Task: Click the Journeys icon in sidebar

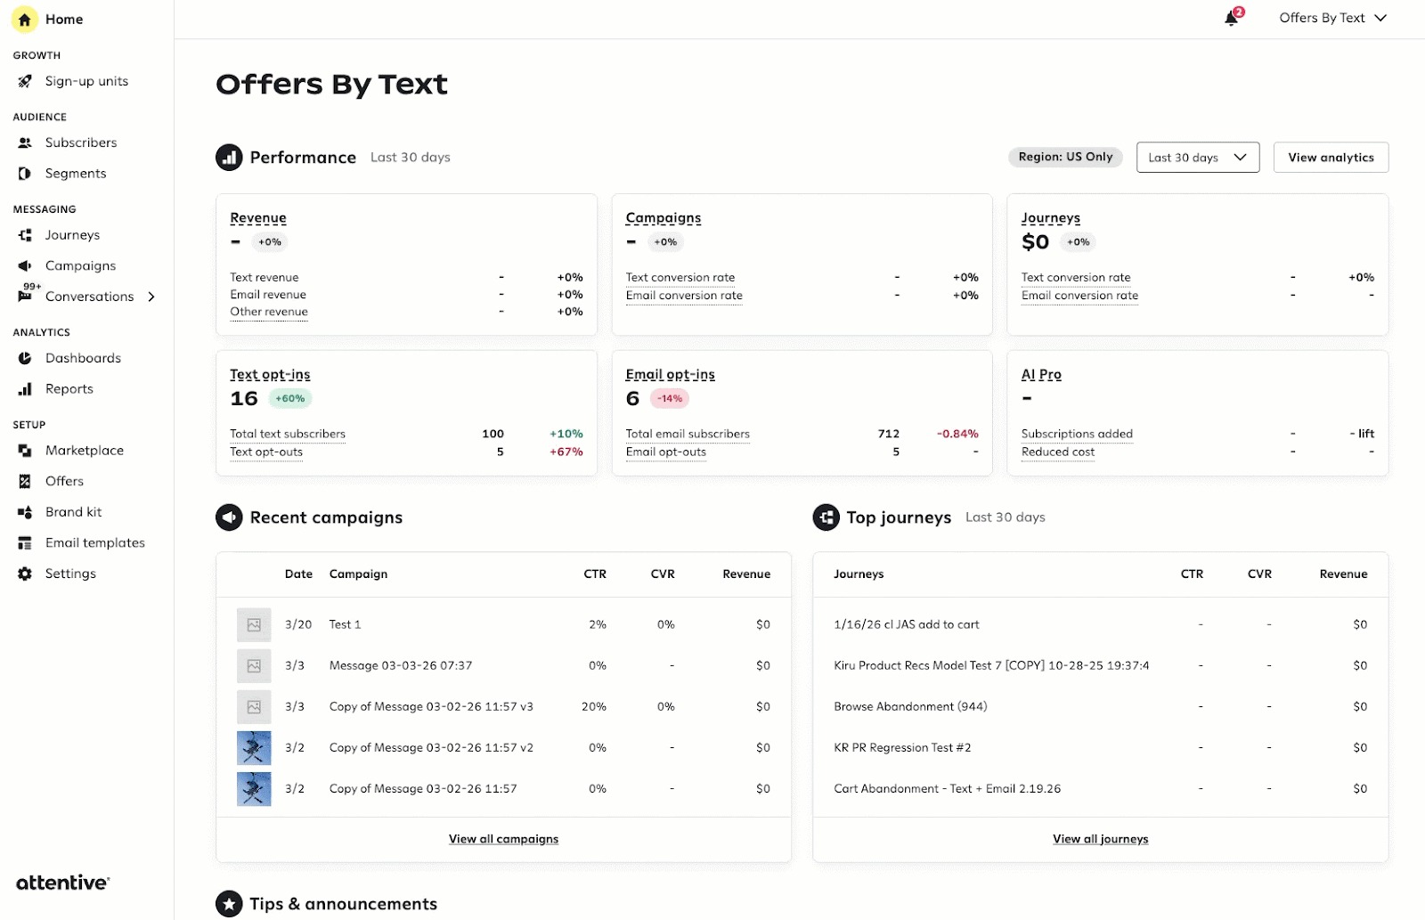Action: (25, 235)
